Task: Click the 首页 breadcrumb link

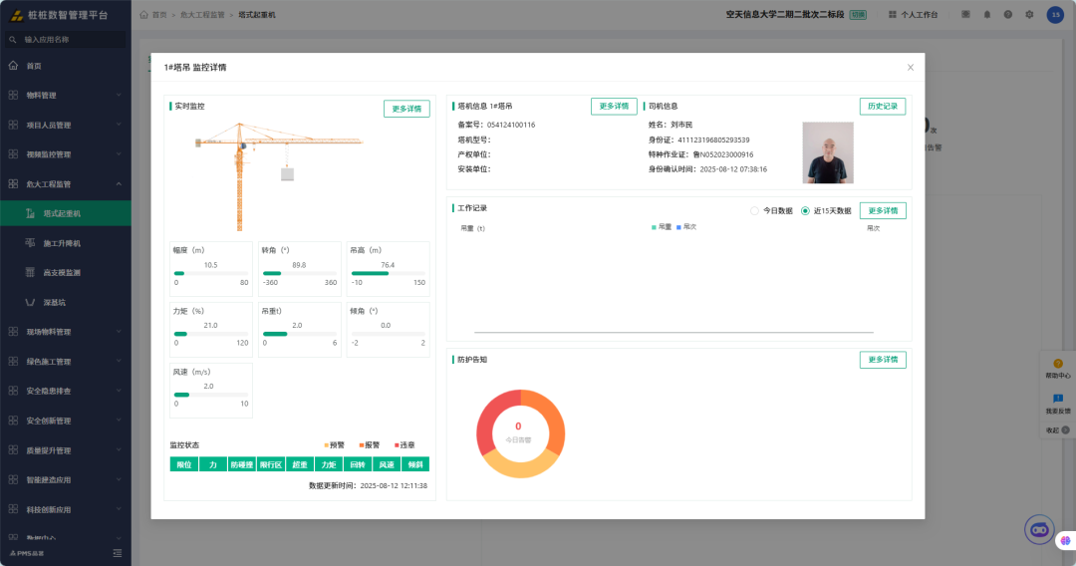Action: 159,14
